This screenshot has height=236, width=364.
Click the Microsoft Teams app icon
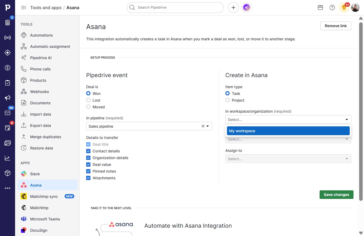coord(24,219)
